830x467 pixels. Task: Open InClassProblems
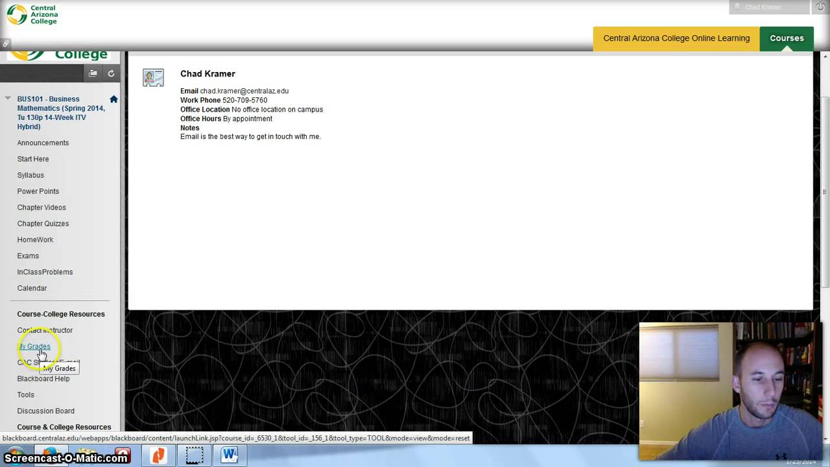click(45, 272)
